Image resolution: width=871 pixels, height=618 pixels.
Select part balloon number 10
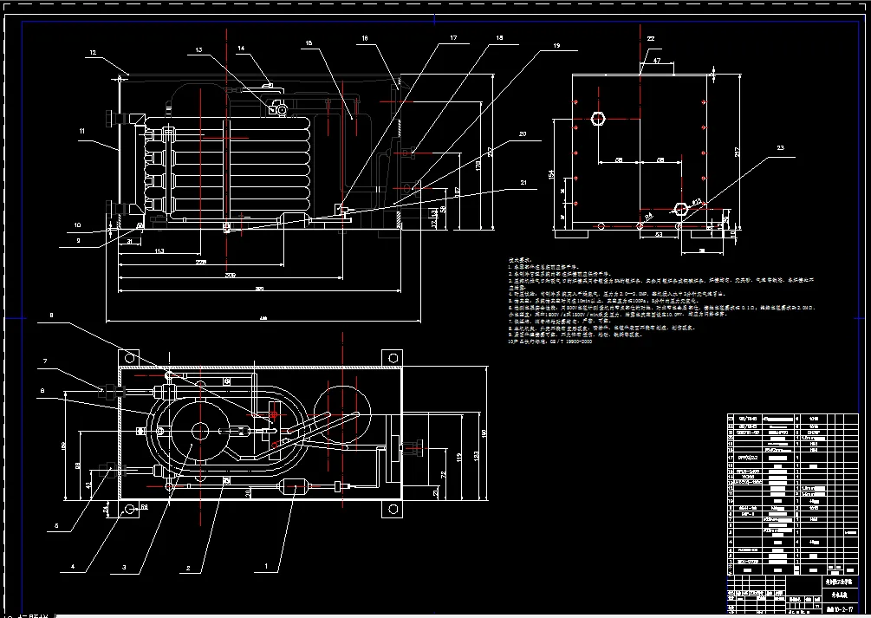tap(77, 225)
